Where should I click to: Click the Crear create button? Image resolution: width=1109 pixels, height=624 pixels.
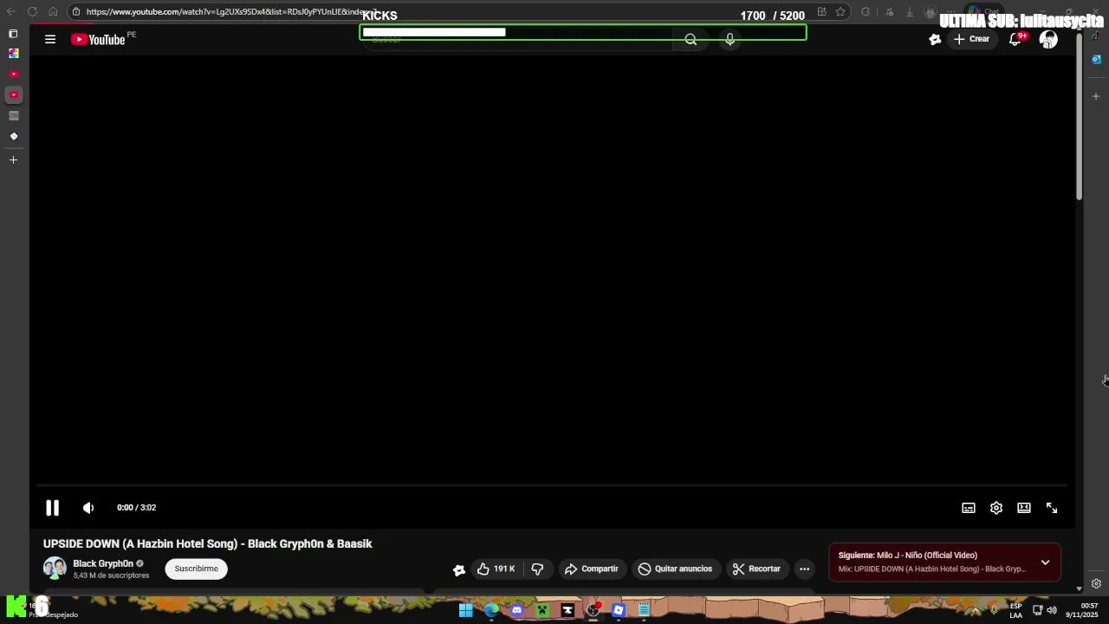pos(971,39)
